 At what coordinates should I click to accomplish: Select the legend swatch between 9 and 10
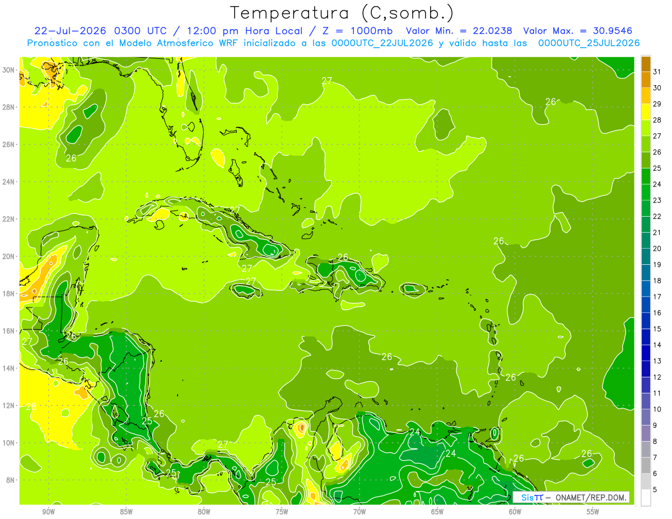[x=646, y=418]
